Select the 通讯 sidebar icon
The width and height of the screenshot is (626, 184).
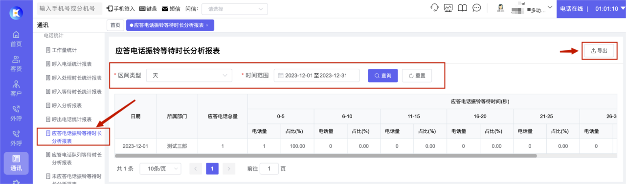coord(16,163)
